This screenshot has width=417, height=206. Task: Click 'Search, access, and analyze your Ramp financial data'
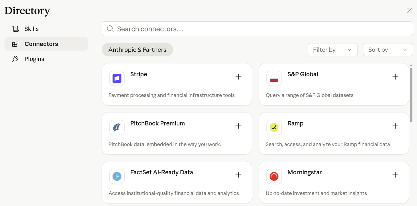[328, 144]
